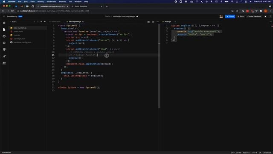Close the fake-system.js editor tab
The image size is (273, 154).
coord(83,22)
